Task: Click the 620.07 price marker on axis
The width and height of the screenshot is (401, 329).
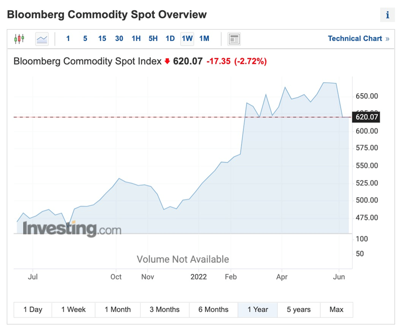Action: point(367,117)
